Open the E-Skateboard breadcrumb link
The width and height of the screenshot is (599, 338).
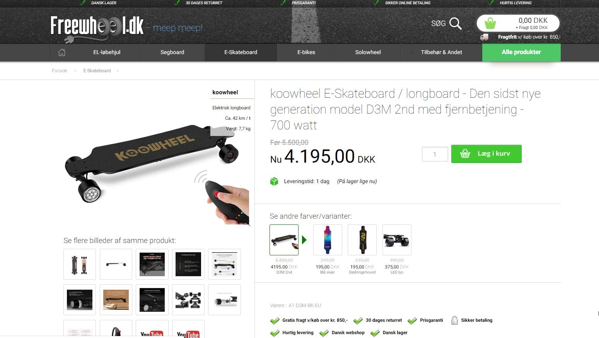(97, 71)
